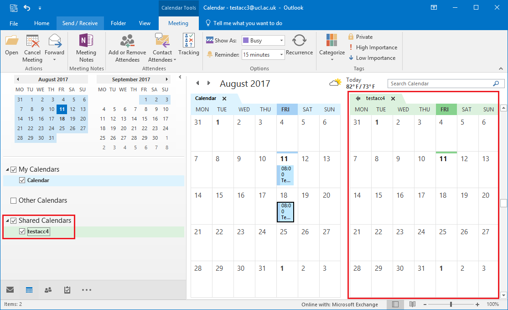
Task: Click the weather forecast icon
Action: 335,82
